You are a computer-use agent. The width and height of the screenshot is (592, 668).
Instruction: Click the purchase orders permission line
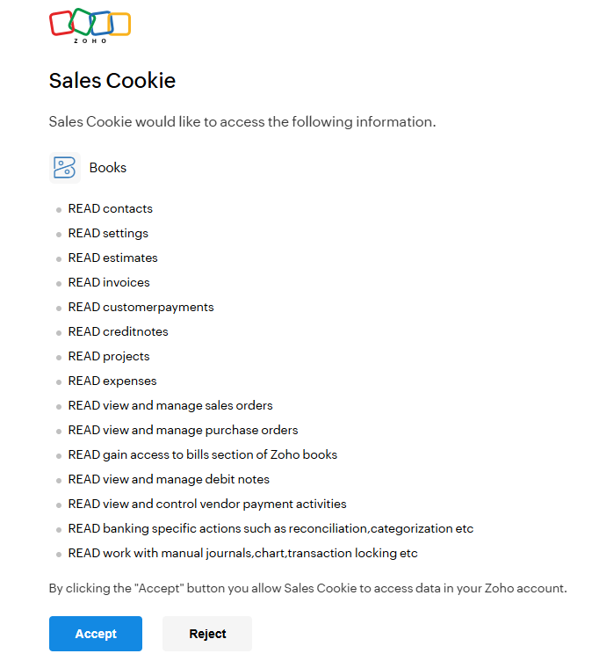coord(183,431)
